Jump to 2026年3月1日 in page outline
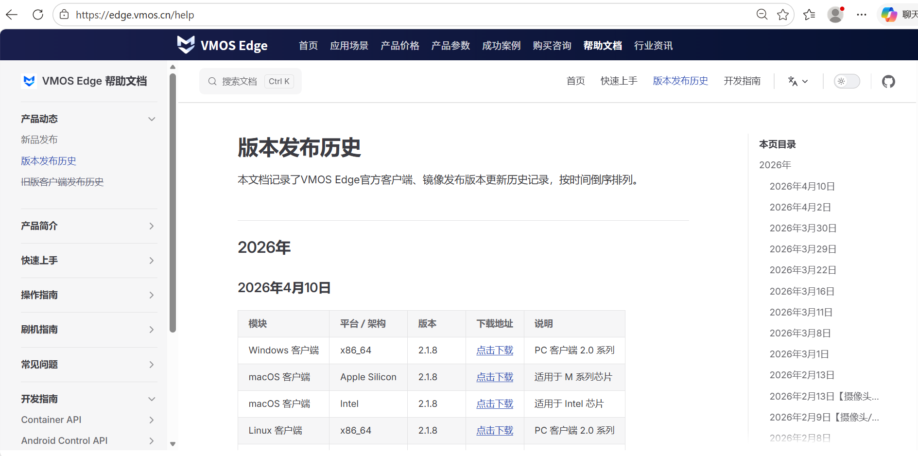Screen dimensions: 918x456 [x=799, y=354]
